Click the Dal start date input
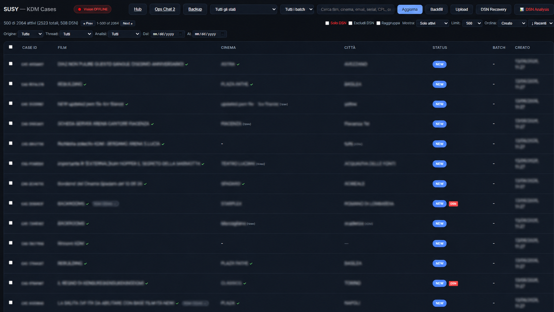The height and width of the screenshot is (312, 554). (168, 34)
